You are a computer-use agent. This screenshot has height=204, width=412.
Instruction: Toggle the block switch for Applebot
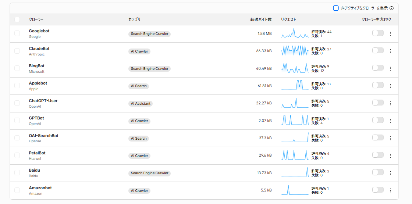pyautogui.click(x=378, y=85)
